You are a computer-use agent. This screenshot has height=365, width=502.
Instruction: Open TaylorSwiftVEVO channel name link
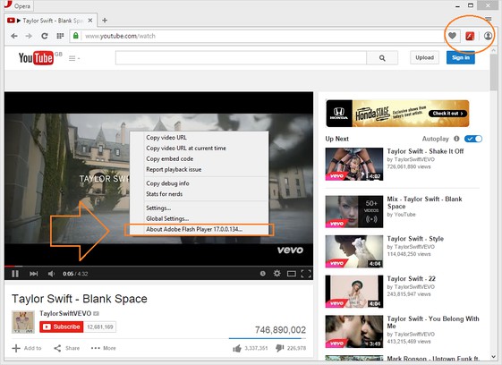click(x=65, y=313)
